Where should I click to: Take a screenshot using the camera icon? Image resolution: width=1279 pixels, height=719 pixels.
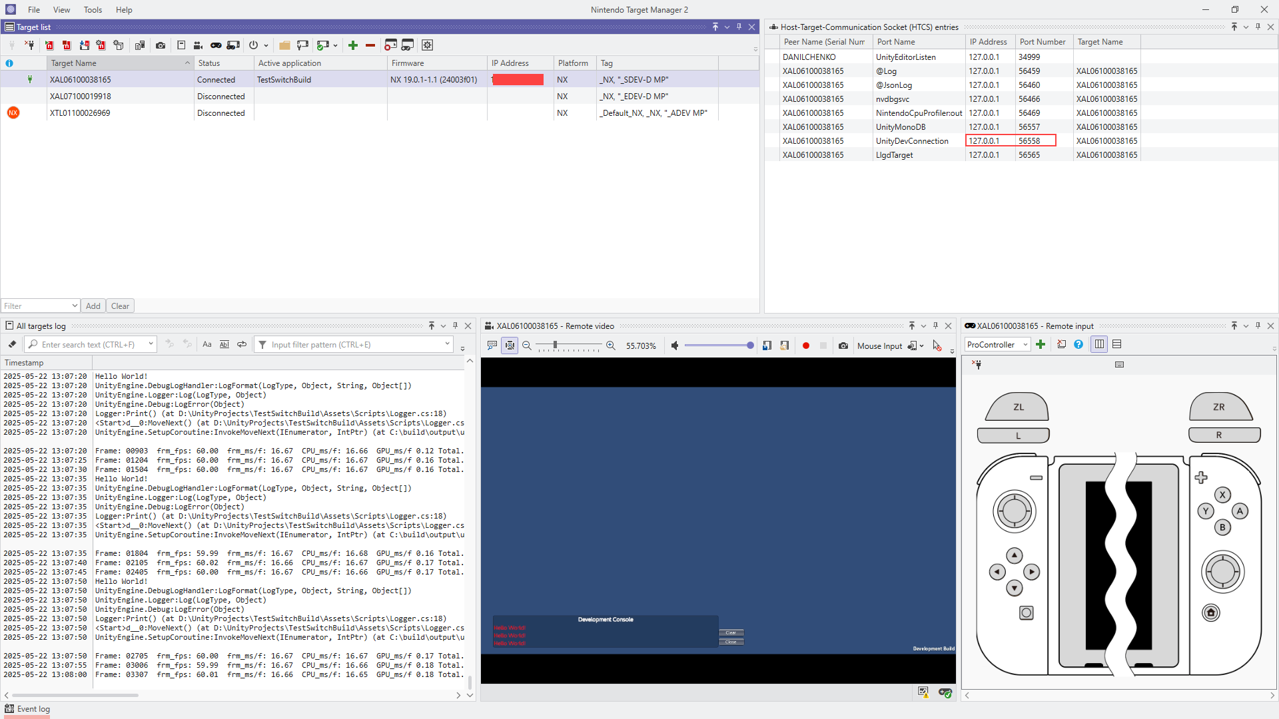pos(161,45)
